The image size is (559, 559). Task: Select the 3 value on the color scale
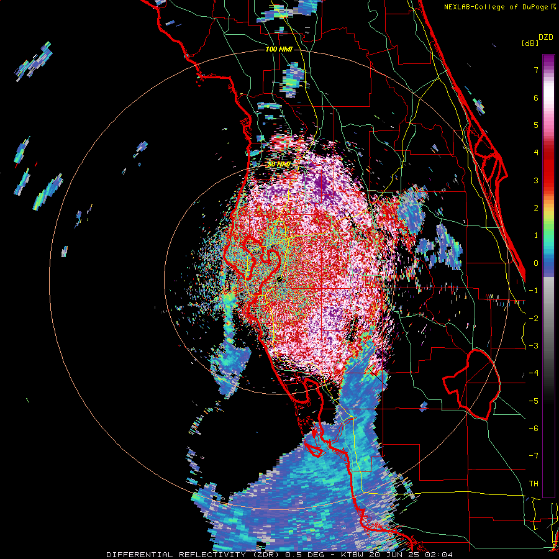[x=536, y=180]
